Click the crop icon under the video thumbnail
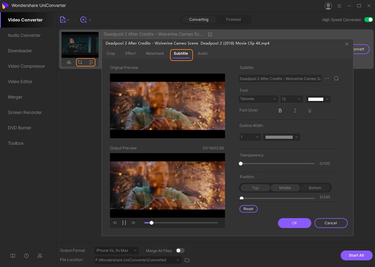 tap(80, 62)
